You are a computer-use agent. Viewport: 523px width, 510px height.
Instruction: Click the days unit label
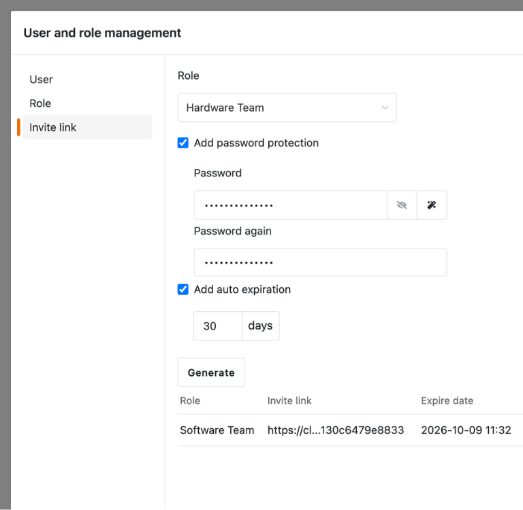pos(261,326)
